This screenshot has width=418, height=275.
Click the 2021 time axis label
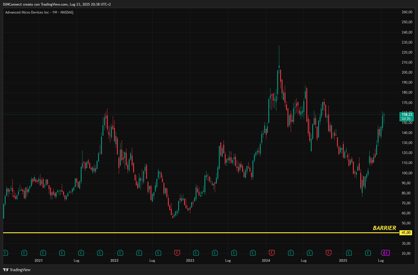[39, 261]
